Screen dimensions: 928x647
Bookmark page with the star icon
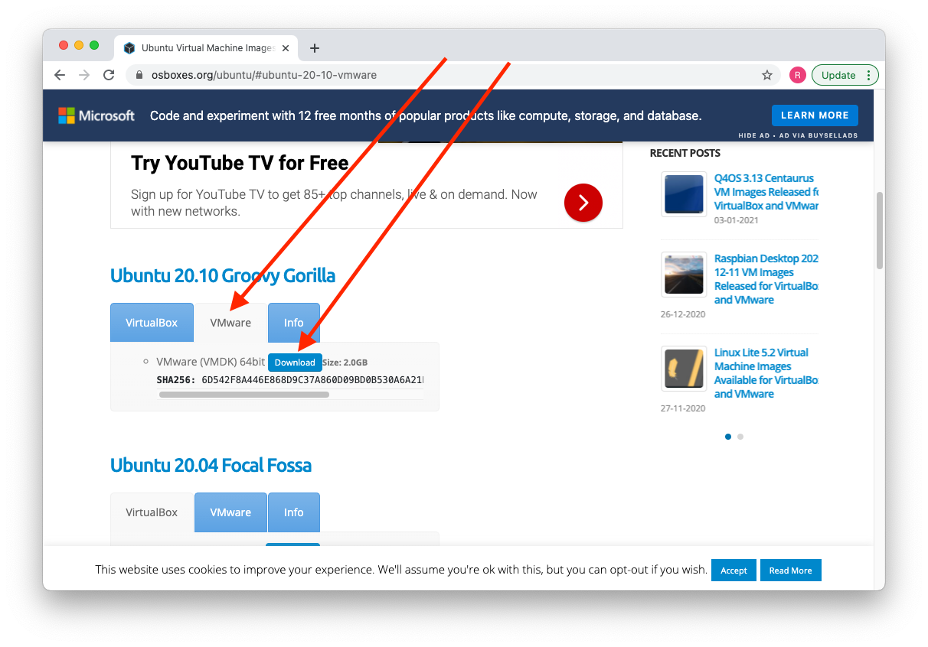pos(766,75)
